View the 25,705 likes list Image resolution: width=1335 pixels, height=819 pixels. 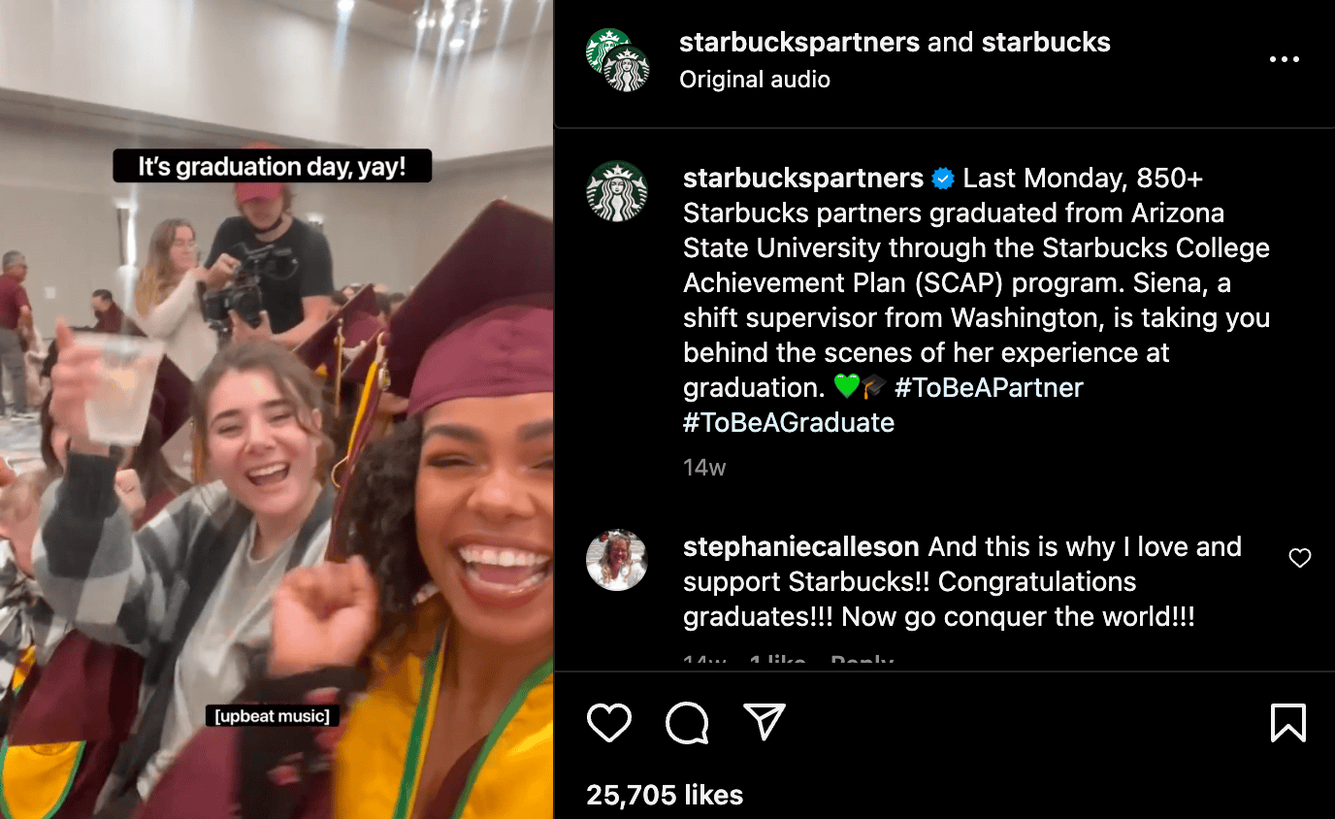coord(665,796)
